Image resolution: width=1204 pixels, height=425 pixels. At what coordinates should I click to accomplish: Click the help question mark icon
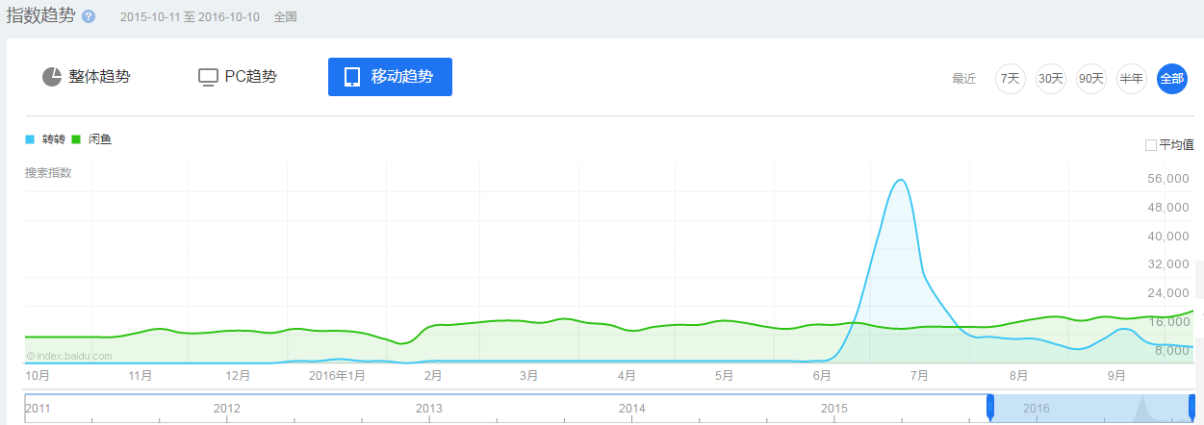[x=89, y=17]
